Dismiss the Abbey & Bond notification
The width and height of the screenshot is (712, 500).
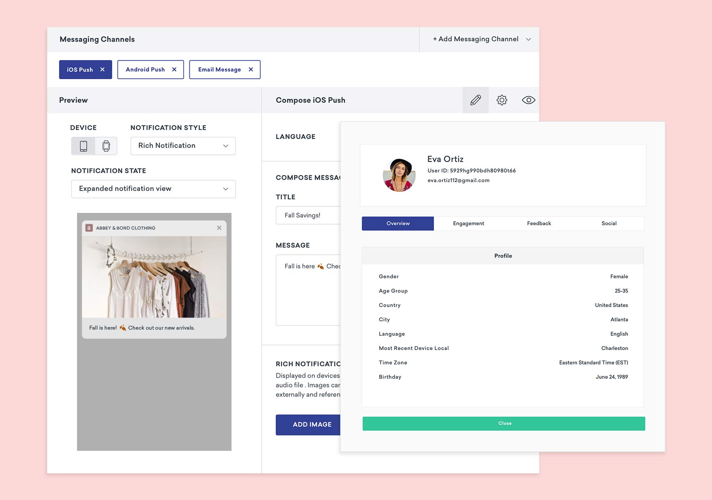tap(219, 228)
